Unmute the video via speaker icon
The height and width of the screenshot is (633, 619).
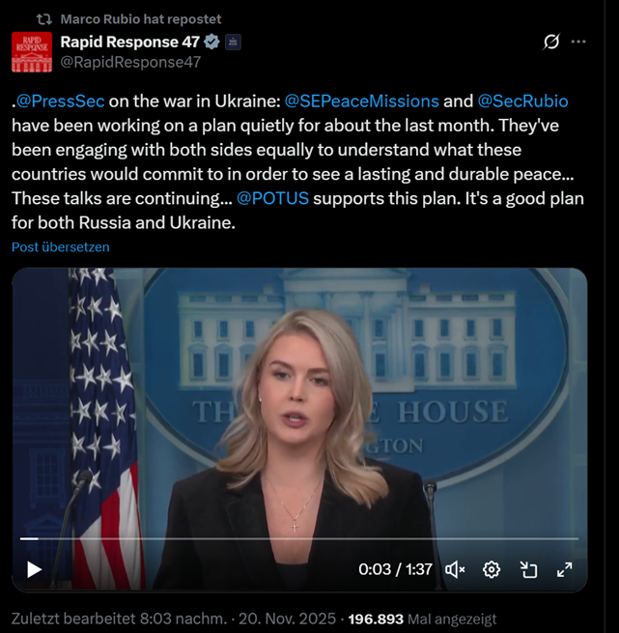point(455,569)
